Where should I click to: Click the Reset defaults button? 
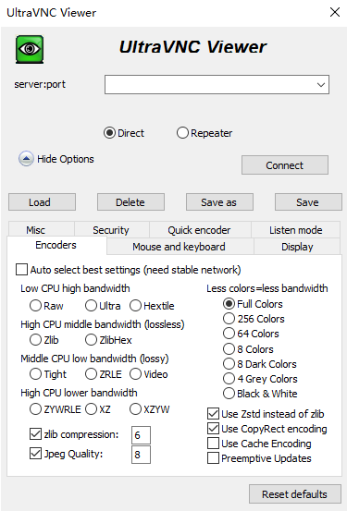[295, 494]
